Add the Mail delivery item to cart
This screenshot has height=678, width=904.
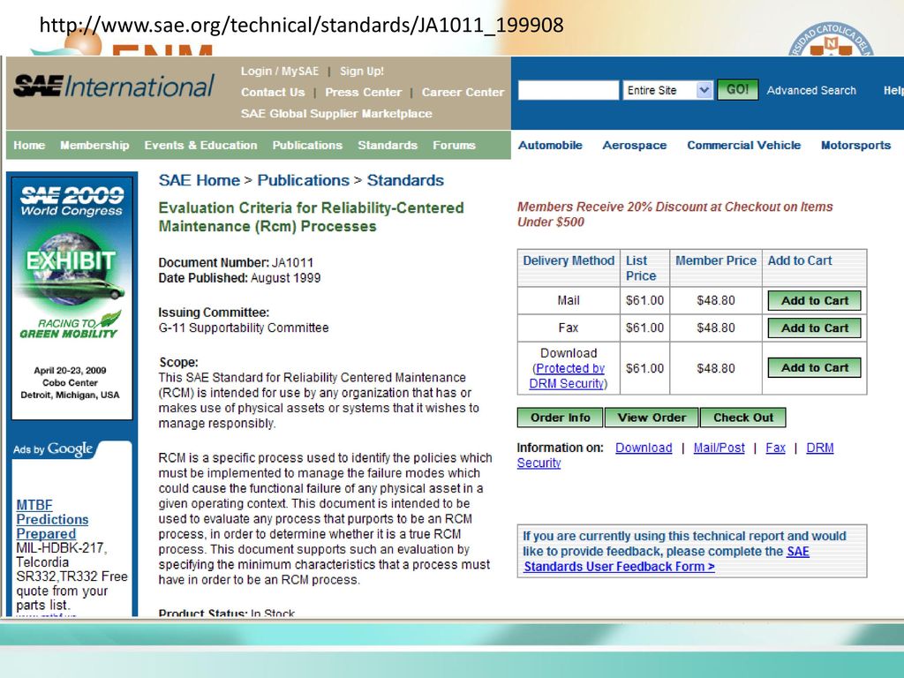(814, 300)
